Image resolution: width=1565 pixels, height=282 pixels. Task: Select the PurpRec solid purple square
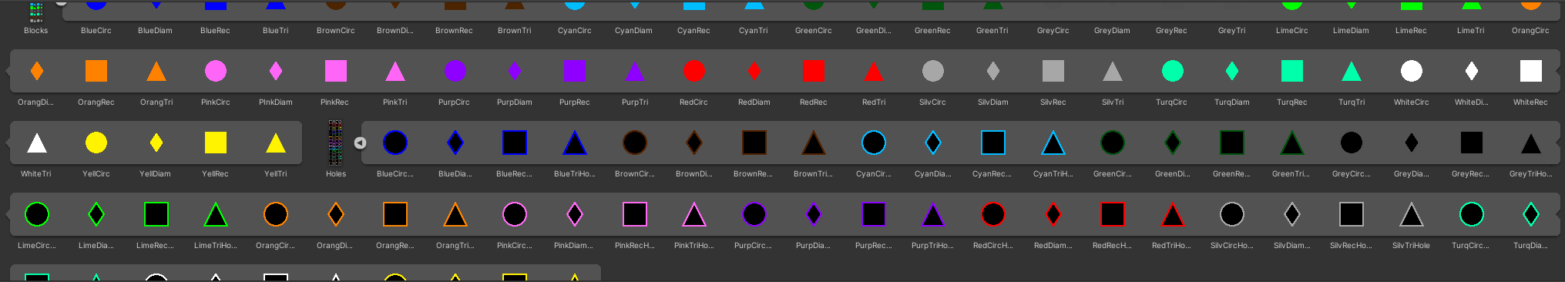[x=574, y=71]
